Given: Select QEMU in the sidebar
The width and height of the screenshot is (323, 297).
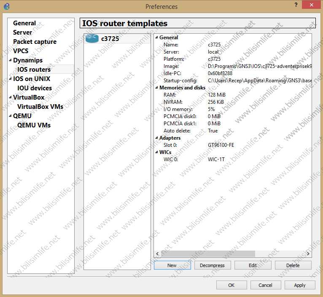Looking at the screenshot, I should [x=22, y=116].
